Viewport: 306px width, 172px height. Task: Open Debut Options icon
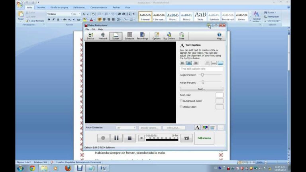[156, 36]
